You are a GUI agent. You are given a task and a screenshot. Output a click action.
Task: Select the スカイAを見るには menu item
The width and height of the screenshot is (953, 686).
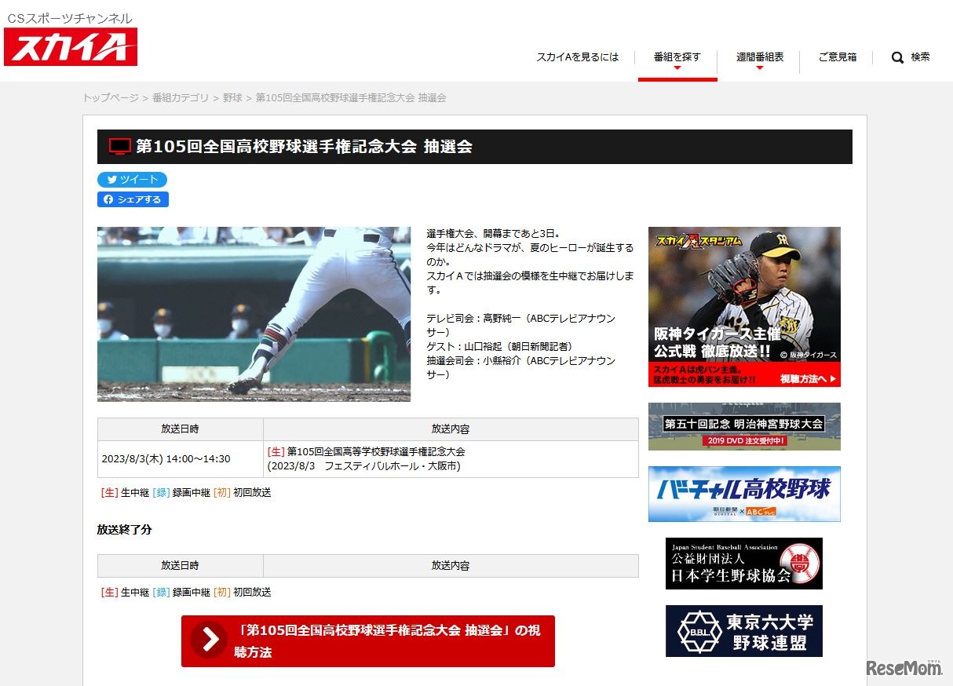(577, 57)
